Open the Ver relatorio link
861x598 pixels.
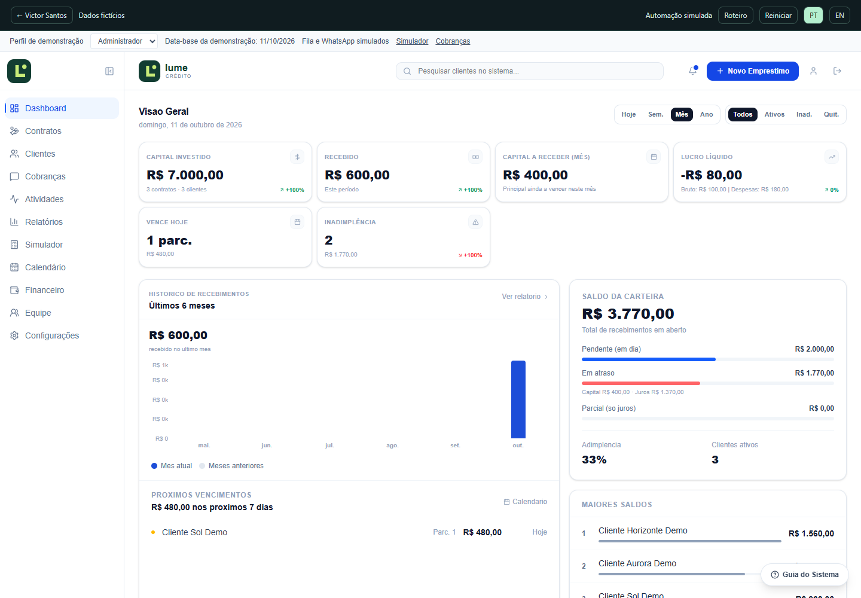coord(525,297)
